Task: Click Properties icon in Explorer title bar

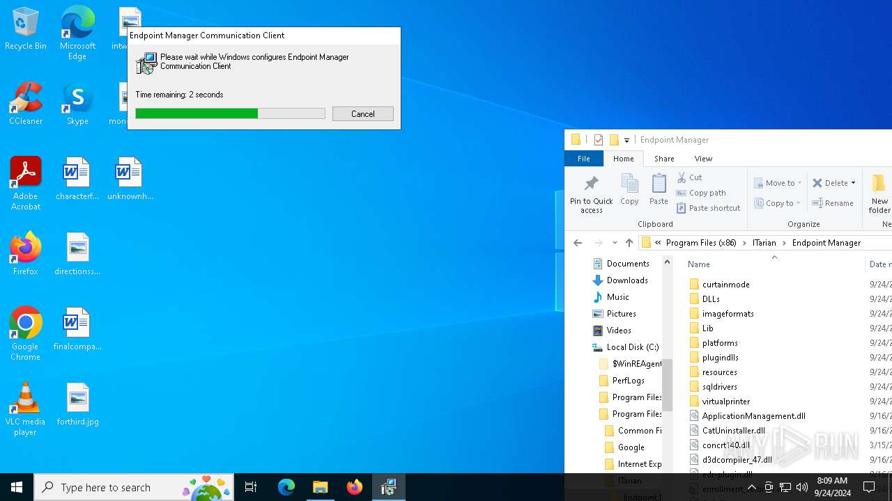Action: (598, 140)
